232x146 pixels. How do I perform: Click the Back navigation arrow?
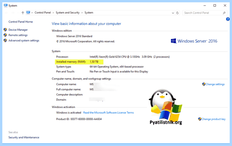(x=6, y=13)
